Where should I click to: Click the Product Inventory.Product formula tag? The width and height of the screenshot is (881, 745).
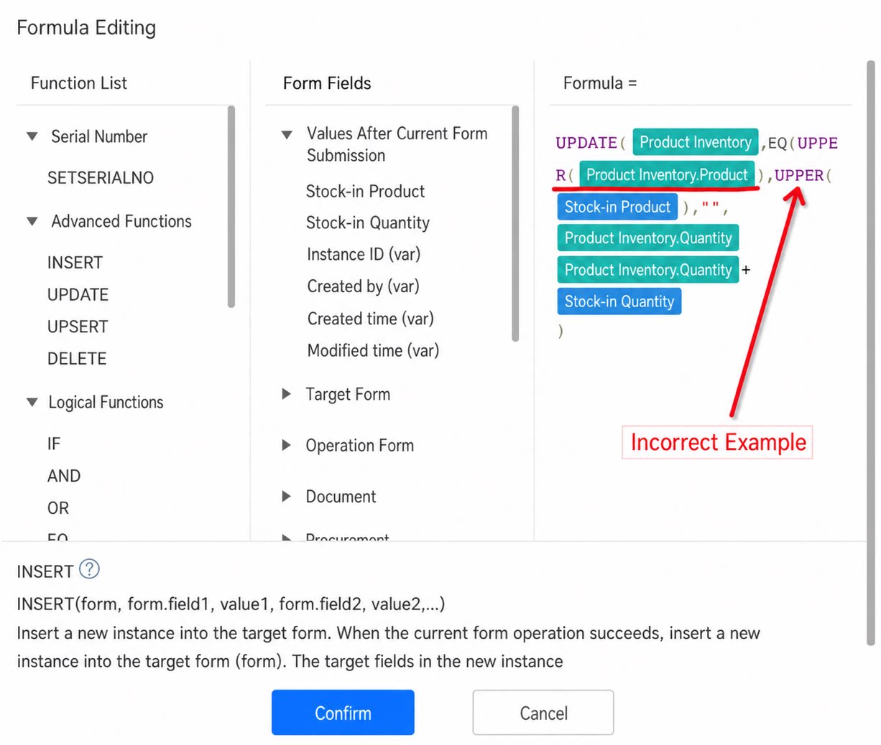click(x=667, y=175)
